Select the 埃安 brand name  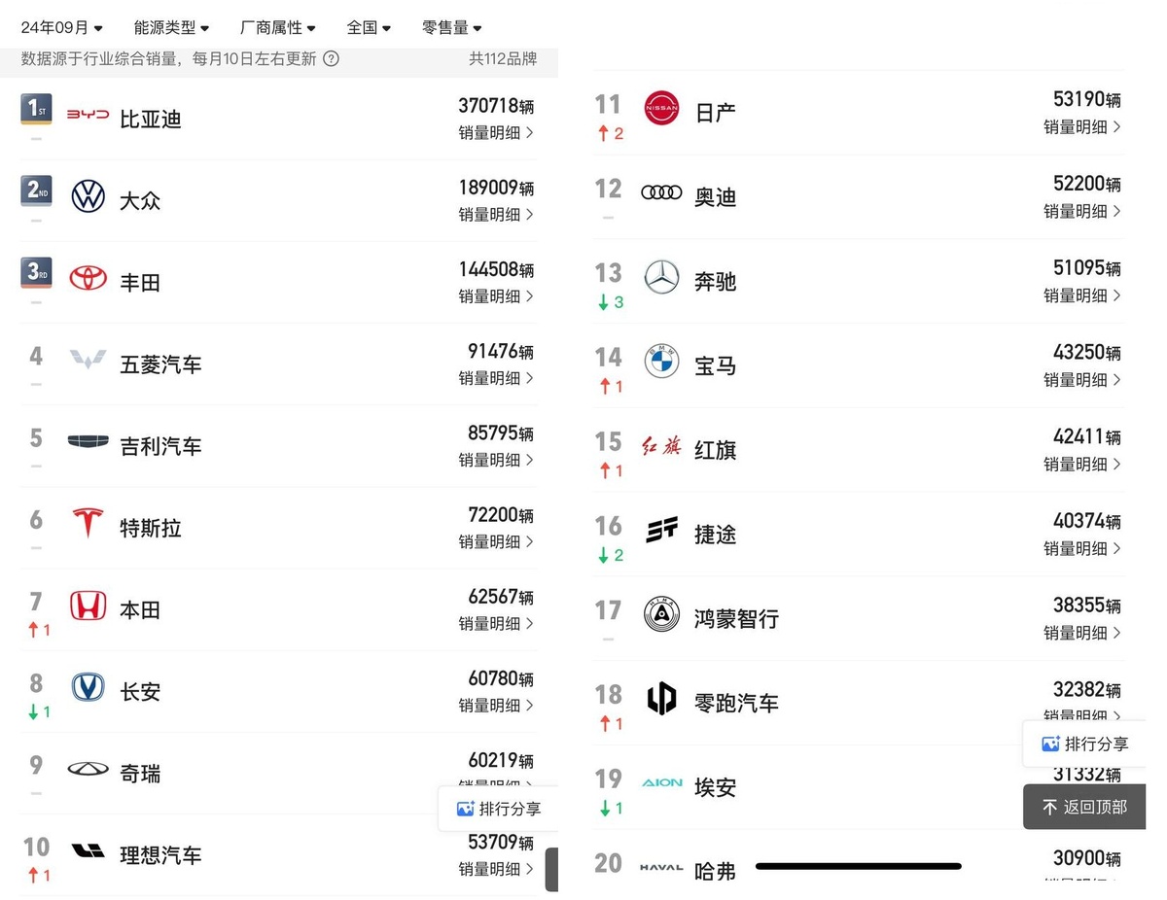click(715, 787)
